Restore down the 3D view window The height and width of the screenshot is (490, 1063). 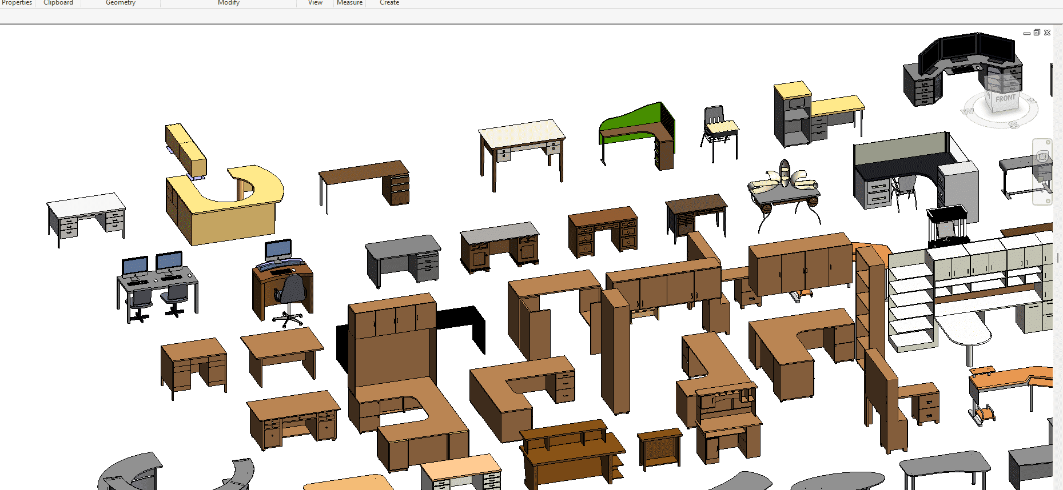[1037, 33]
